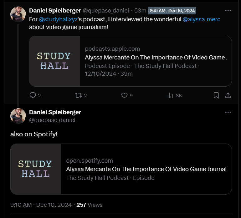Viewport: 241px width, 218px height.
Task: Open the podcasts.apple.com link card
Action: tap(130, 61)
